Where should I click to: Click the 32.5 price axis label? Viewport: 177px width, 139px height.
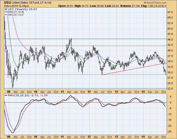coord(170,67)
